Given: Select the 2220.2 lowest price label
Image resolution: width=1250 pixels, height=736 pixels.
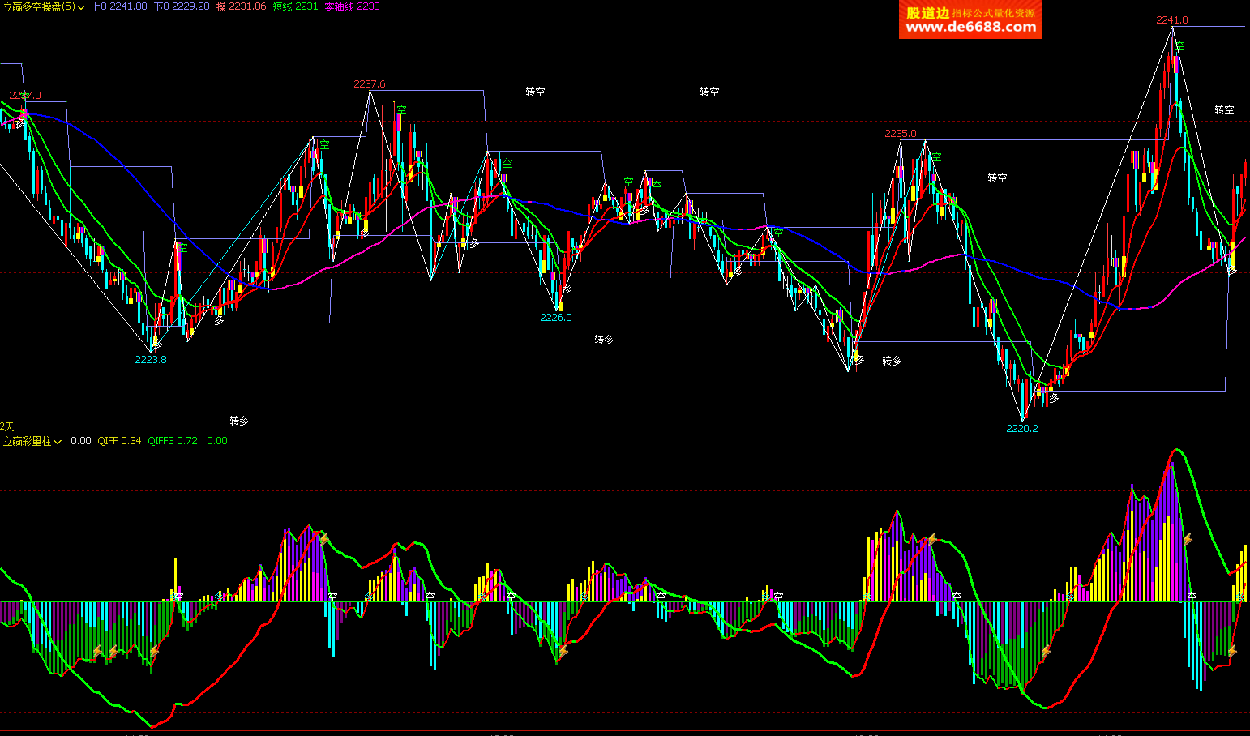Looking at the screenshot, I should [x=1021, y=428].
